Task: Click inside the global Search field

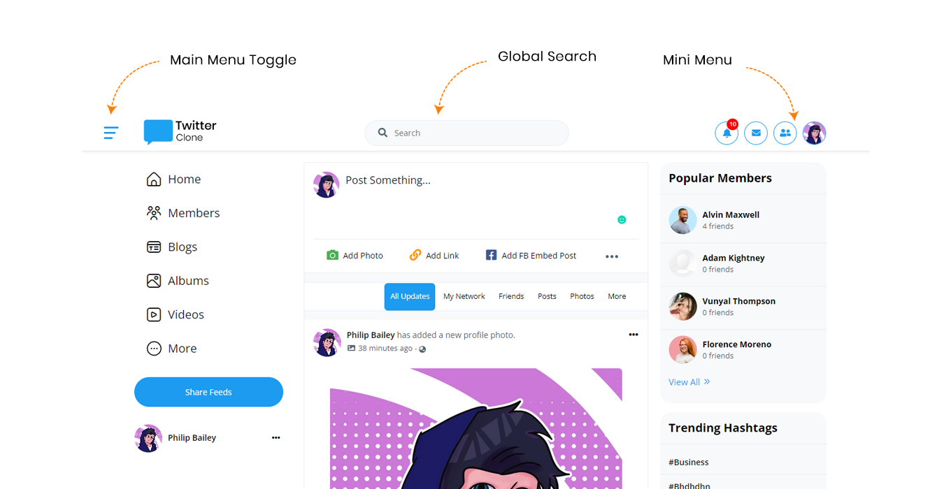Action: [x=466, y=133]
